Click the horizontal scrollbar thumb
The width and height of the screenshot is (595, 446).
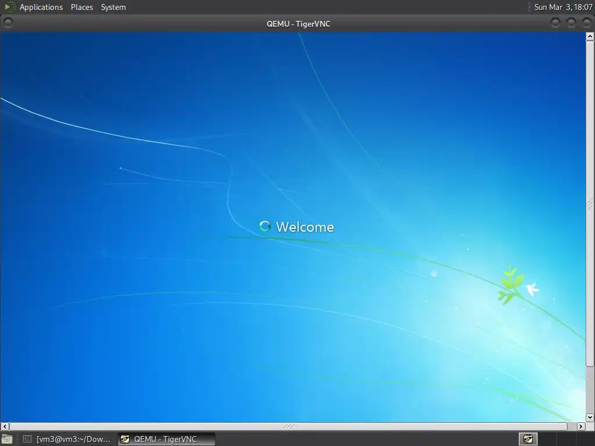288,426
